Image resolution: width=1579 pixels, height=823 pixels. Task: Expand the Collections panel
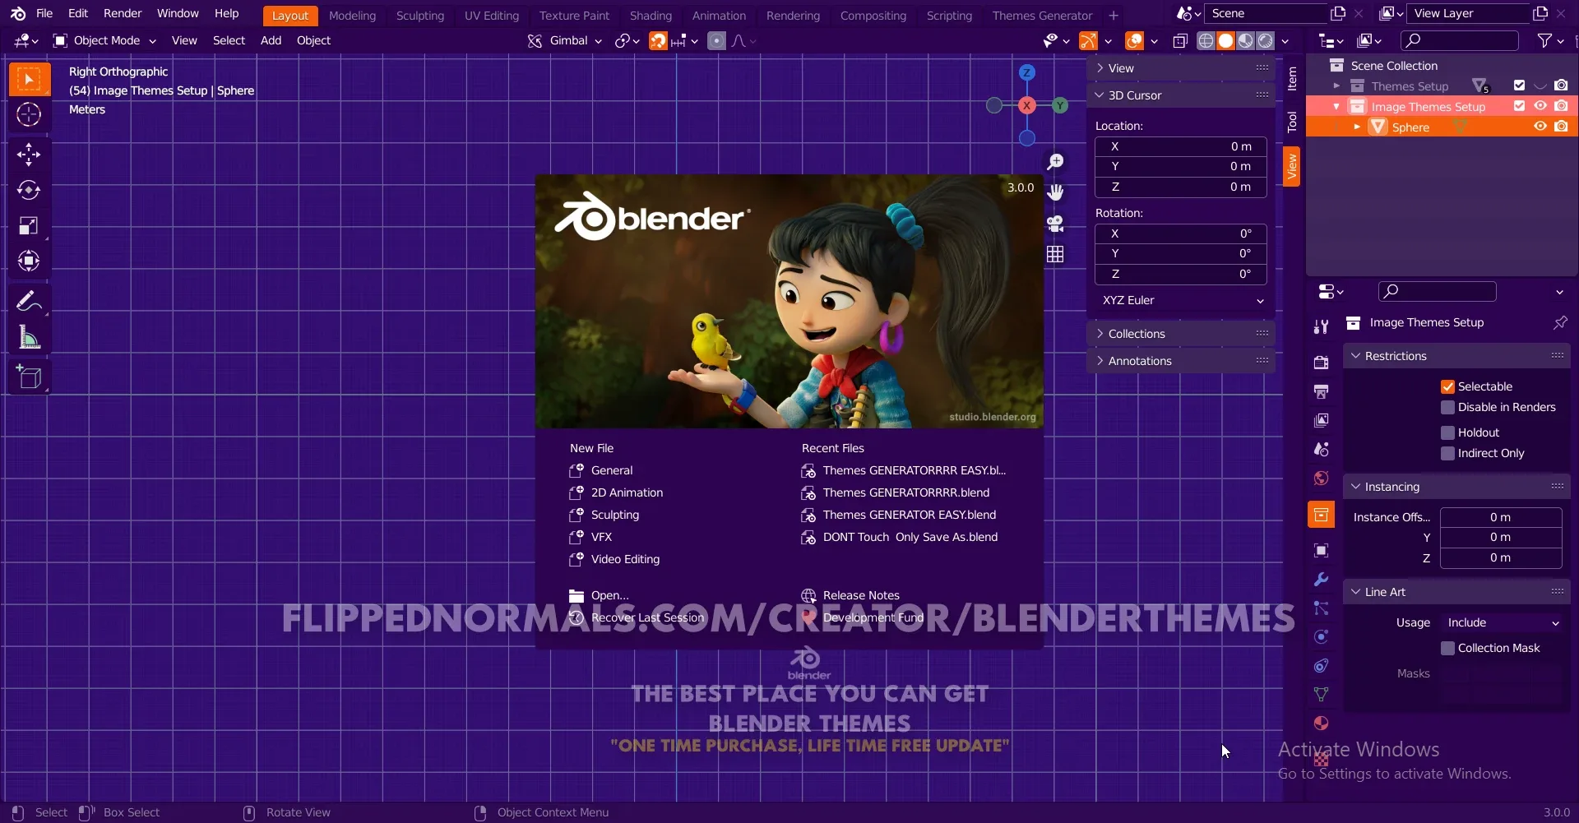(x=1181, y=334)
